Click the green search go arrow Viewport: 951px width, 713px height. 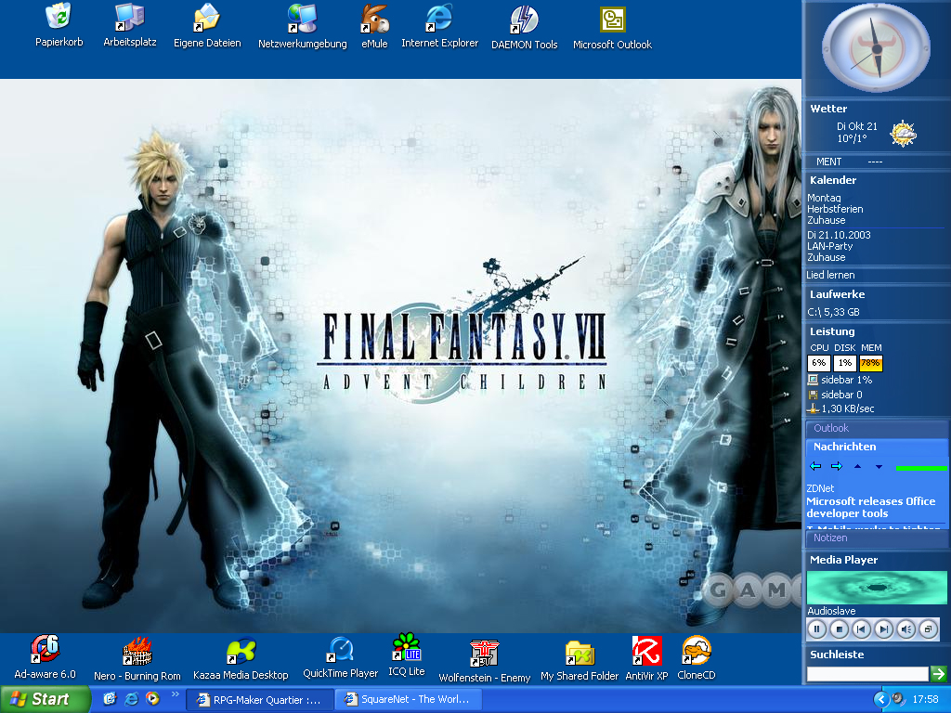[939, 674]
